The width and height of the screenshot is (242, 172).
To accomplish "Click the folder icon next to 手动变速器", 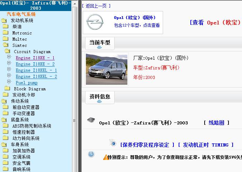I will [6, 113].
